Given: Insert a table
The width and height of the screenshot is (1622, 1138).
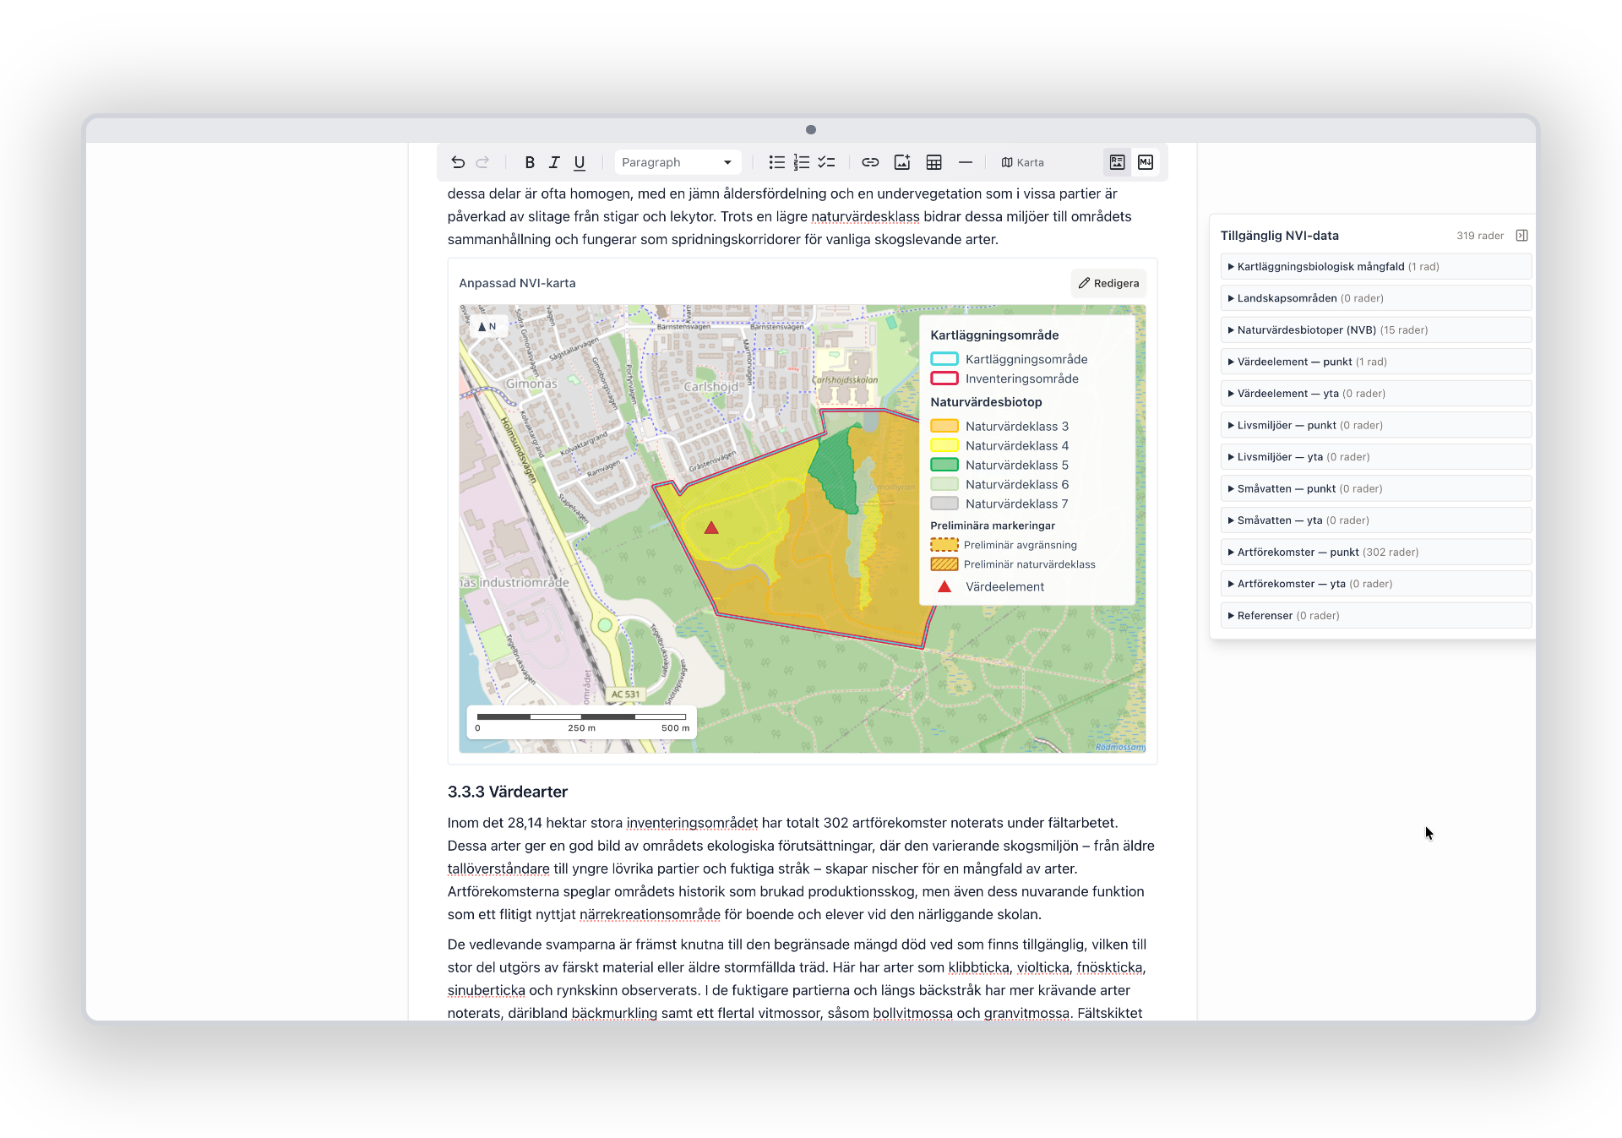Looking at the screenshot, I should (933, 162).
